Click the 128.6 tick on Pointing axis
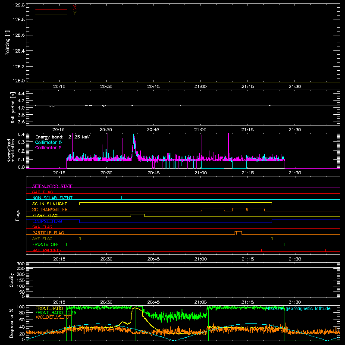Screen dimensions: 345x345 pos(19,35)
